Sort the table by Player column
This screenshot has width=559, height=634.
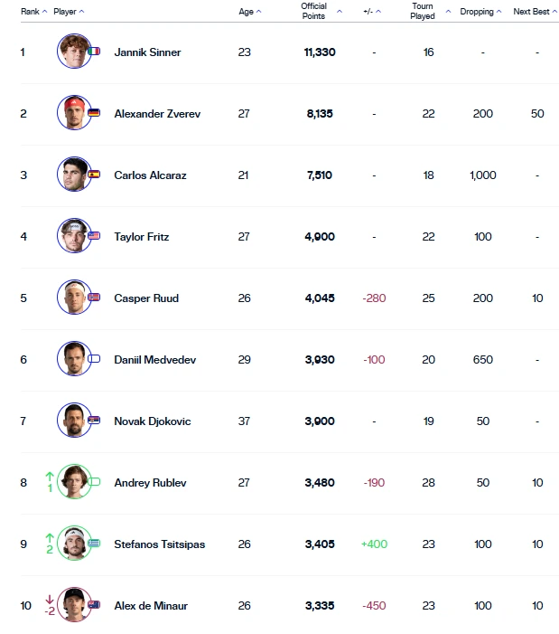(69, 12)
